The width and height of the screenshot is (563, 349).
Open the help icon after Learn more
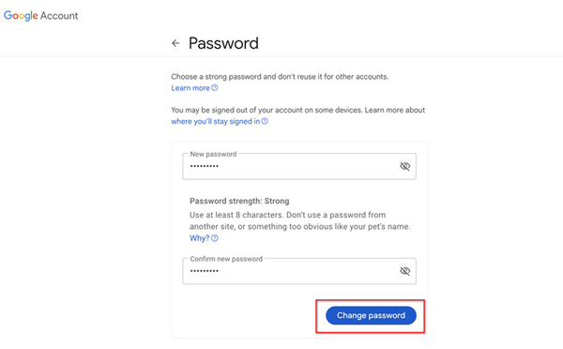pos(214,87)
